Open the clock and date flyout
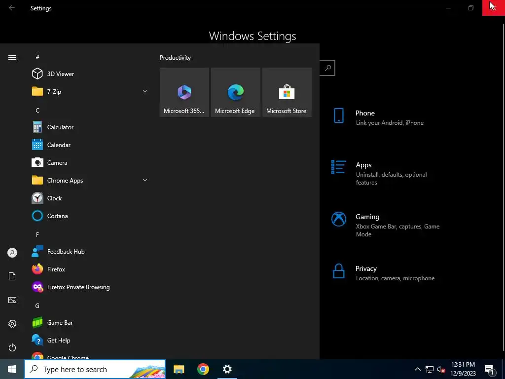The height and width of the screenshot is (379, 505). pyautogui.click(x=463, y=369)
